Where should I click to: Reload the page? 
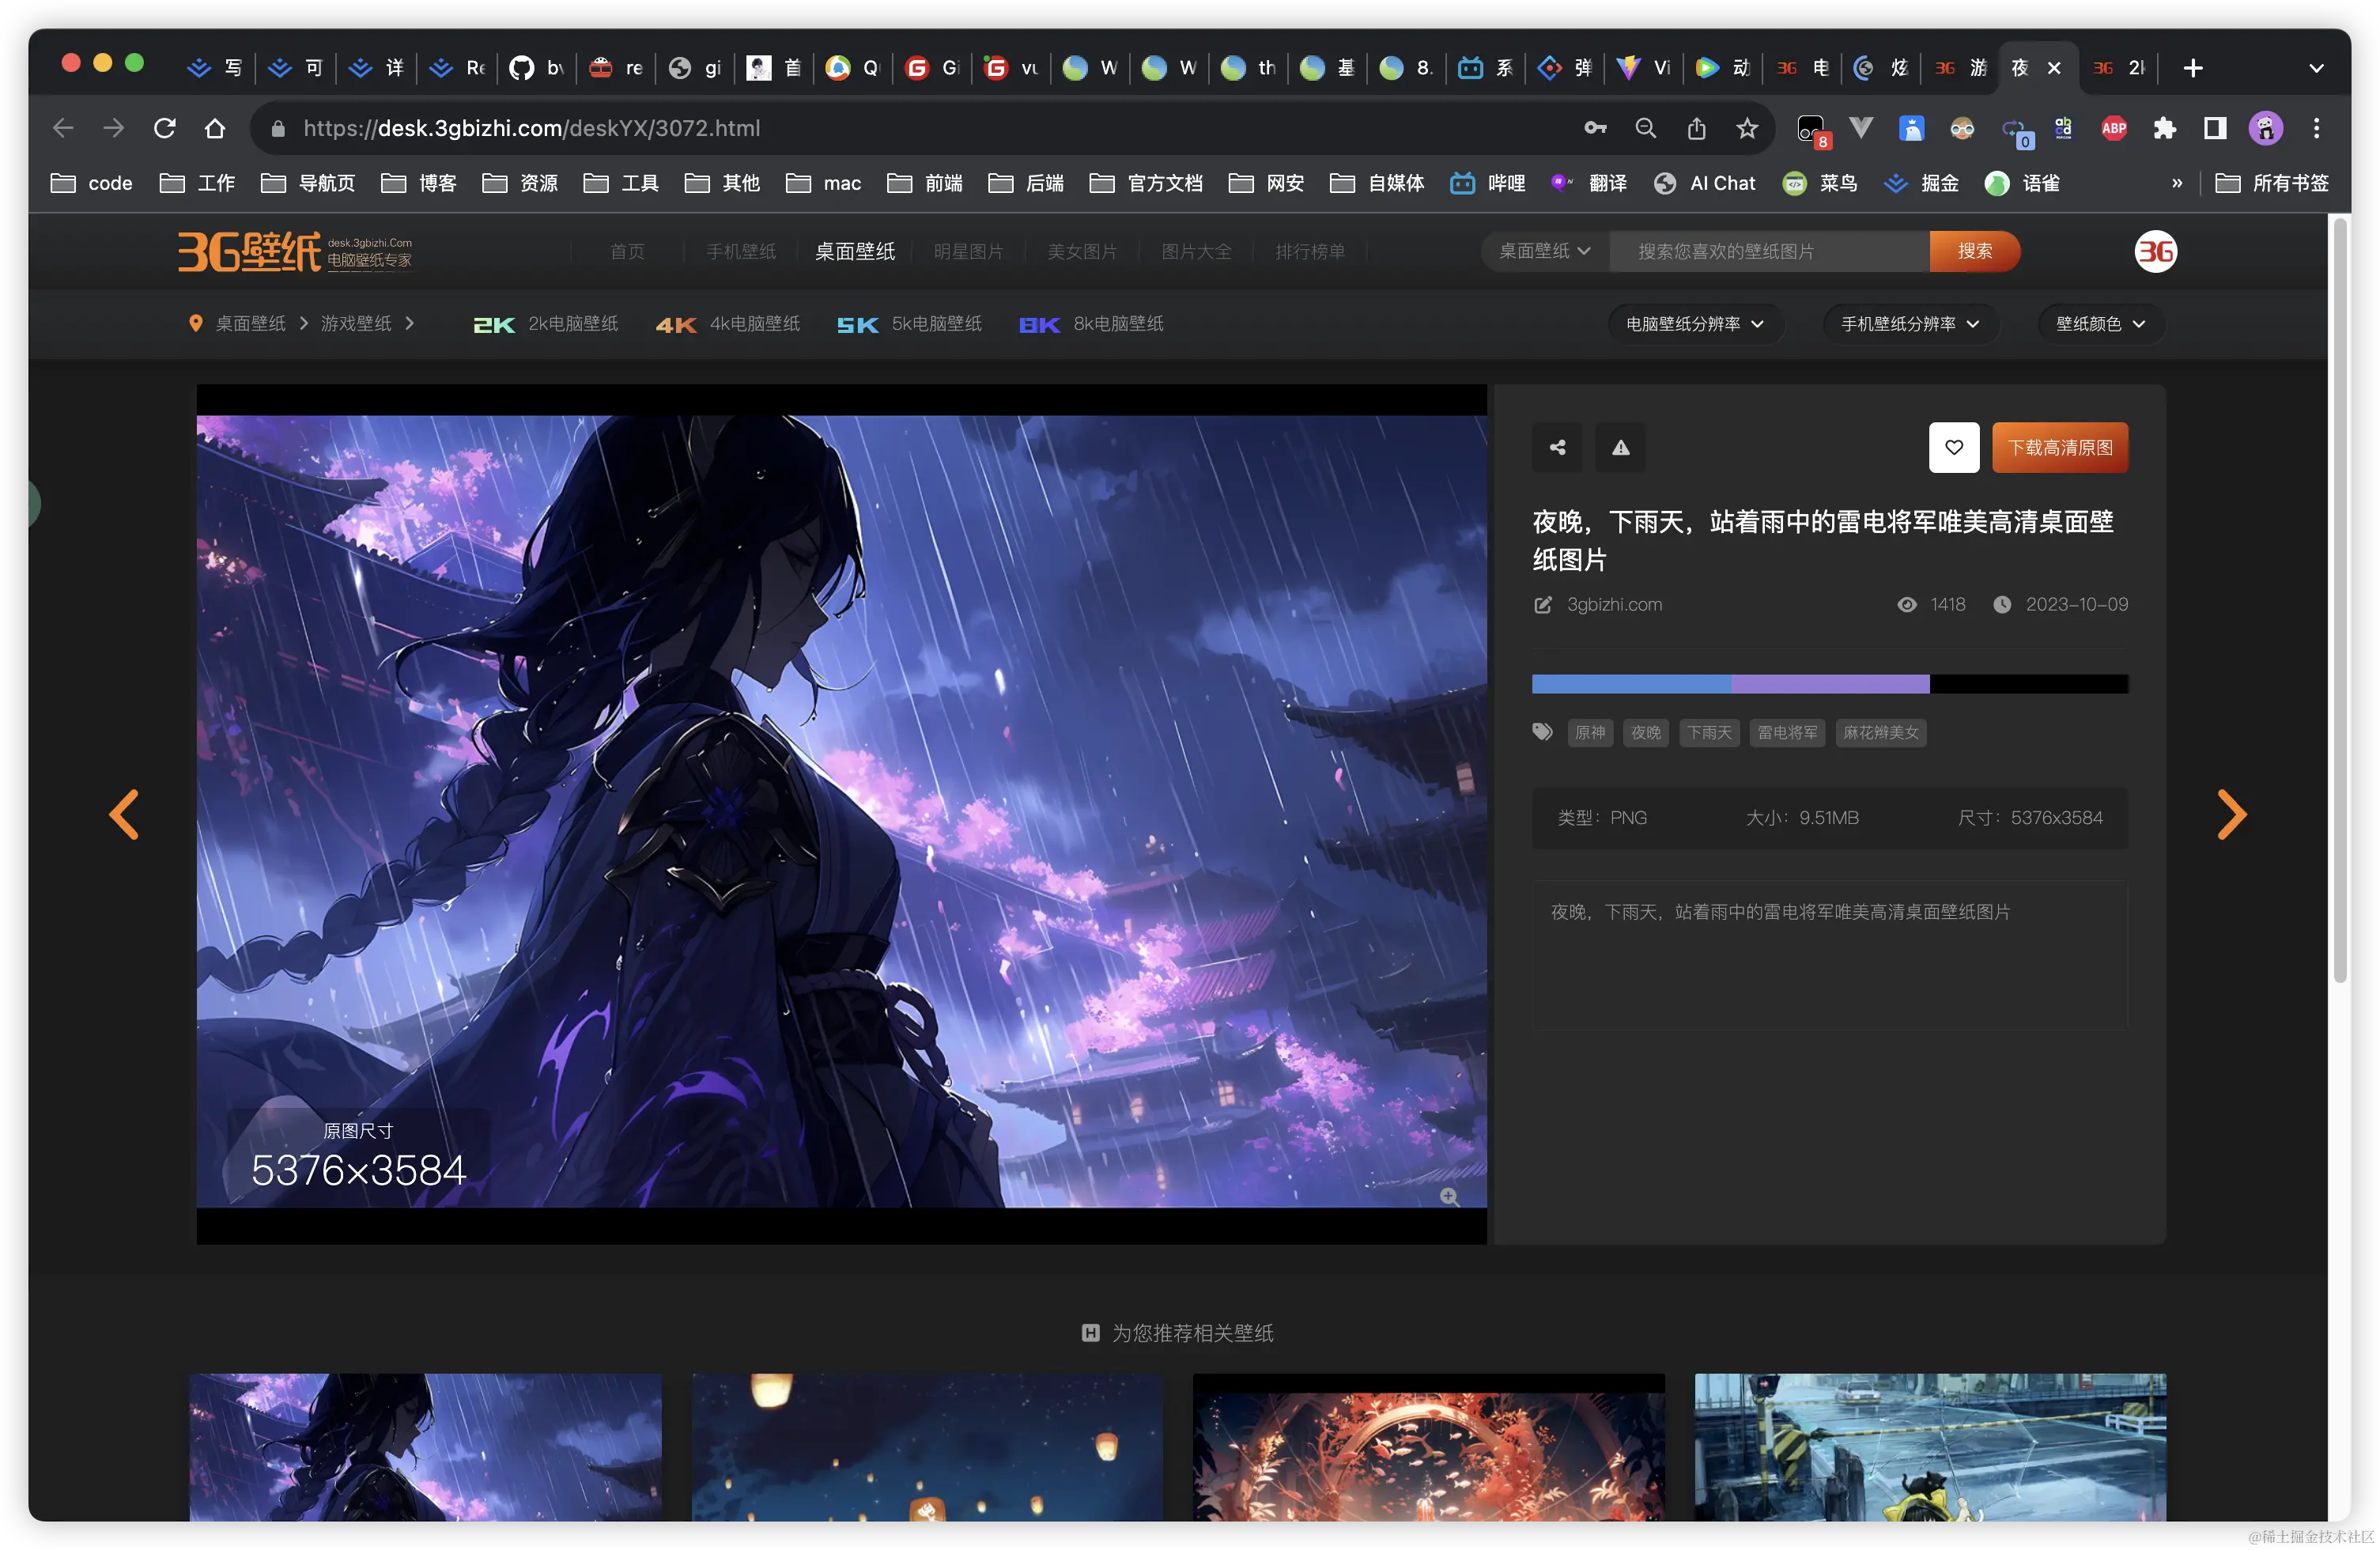click(x=165, y=128)
